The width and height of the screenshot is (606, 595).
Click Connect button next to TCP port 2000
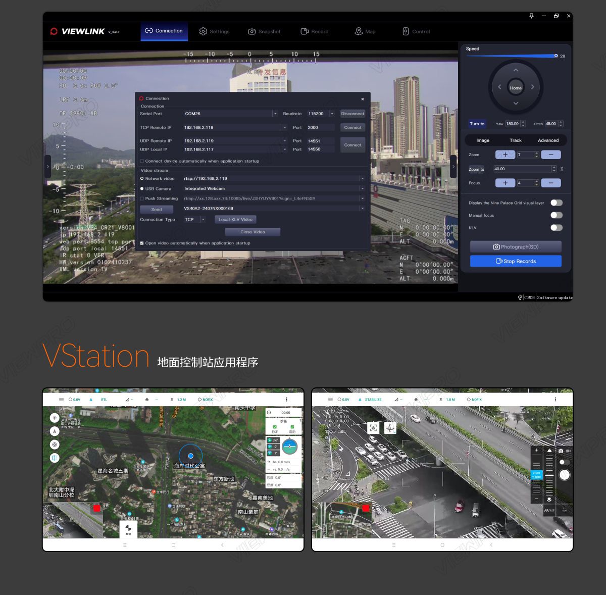tap(352, 127)
